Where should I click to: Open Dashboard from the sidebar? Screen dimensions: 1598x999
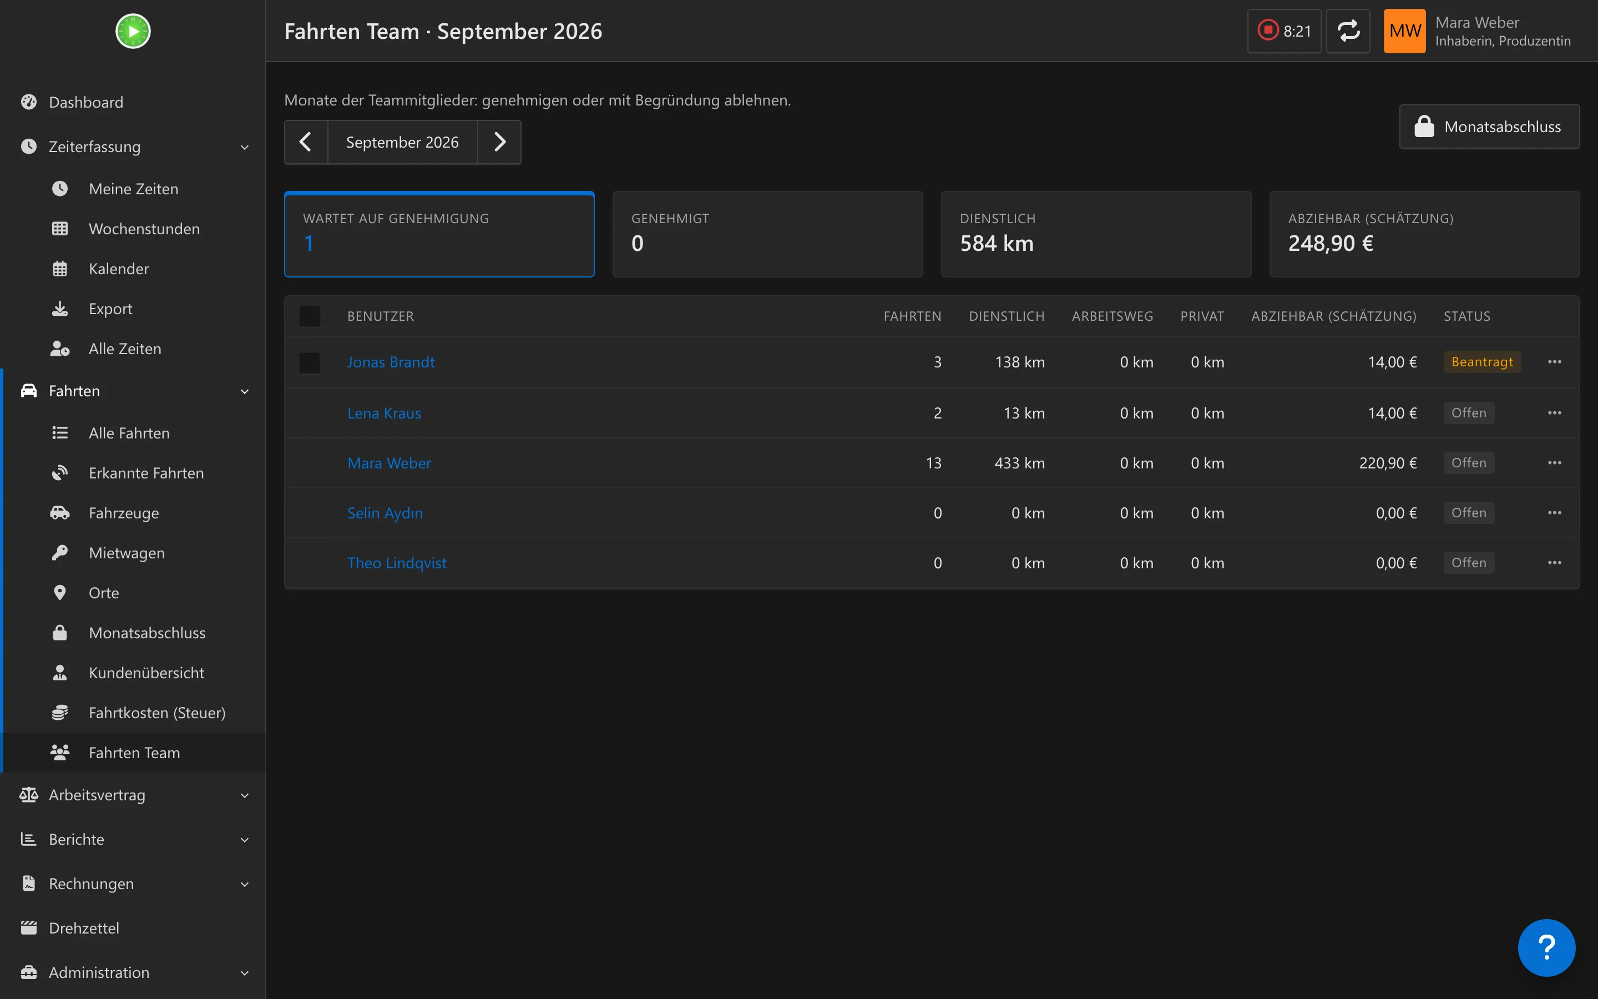point(133,103)
